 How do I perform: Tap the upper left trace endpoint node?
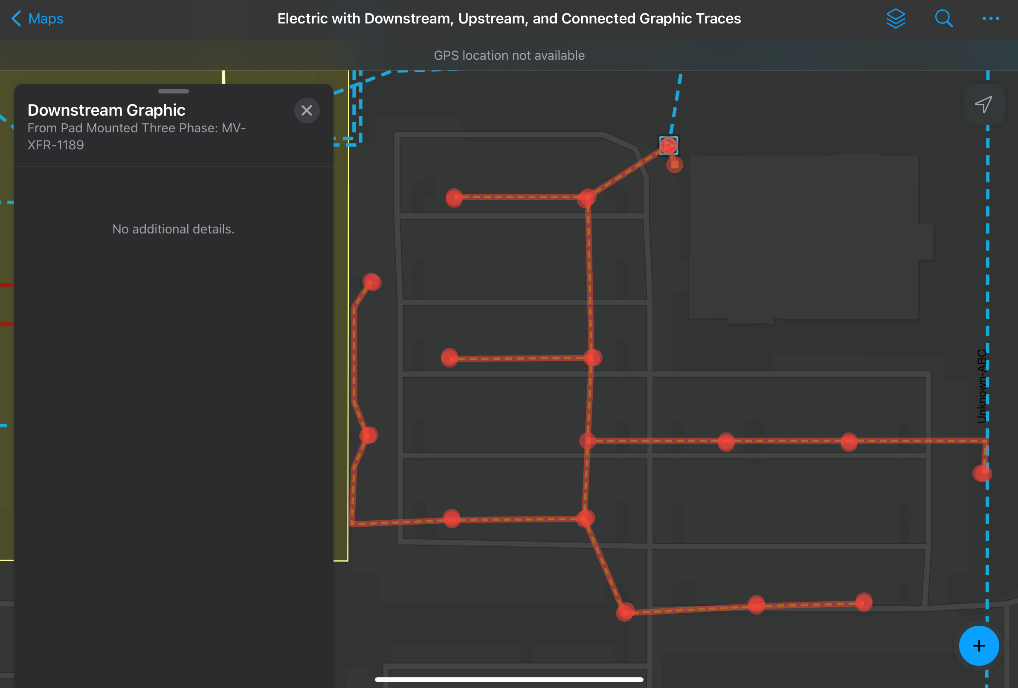click(454, 197)
